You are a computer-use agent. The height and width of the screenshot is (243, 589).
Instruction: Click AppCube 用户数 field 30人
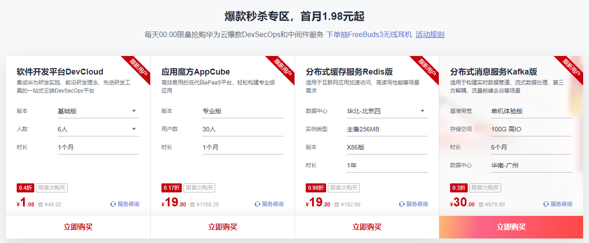click(243, 129)
